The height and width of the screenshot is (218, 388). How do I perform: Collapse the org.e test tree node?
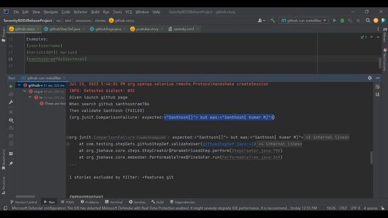click(24, 91)
